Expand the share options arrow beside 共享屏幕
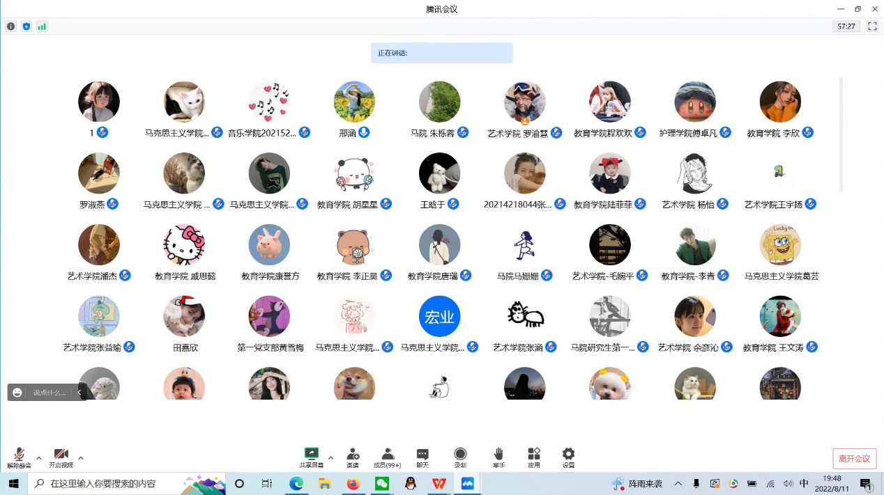The width and height of the screenshot is (884, 495). [x=330, y=458]
